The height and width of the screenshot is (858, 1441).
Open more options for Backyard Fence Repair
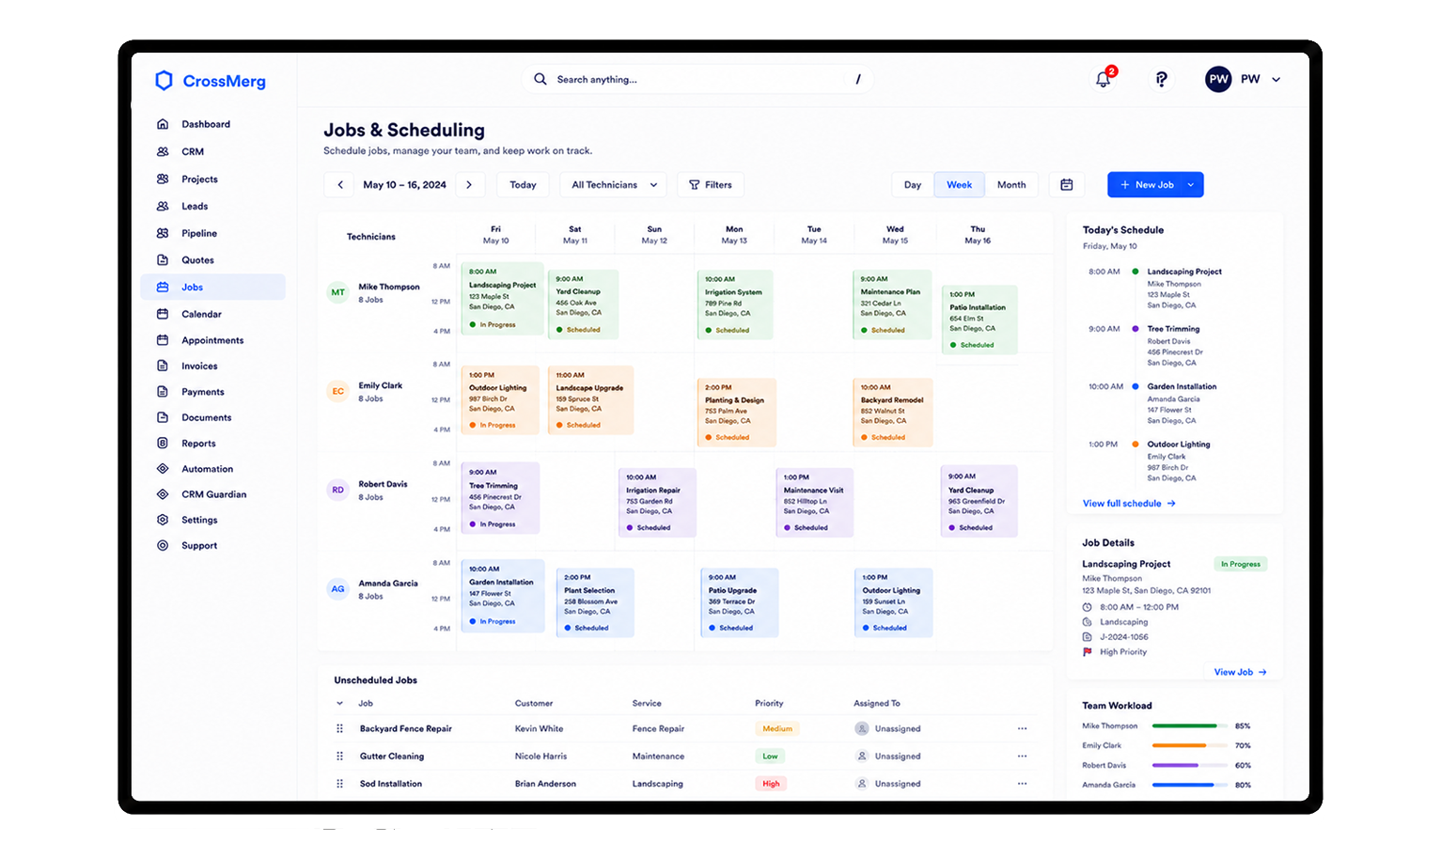(x=1022, y=728)
